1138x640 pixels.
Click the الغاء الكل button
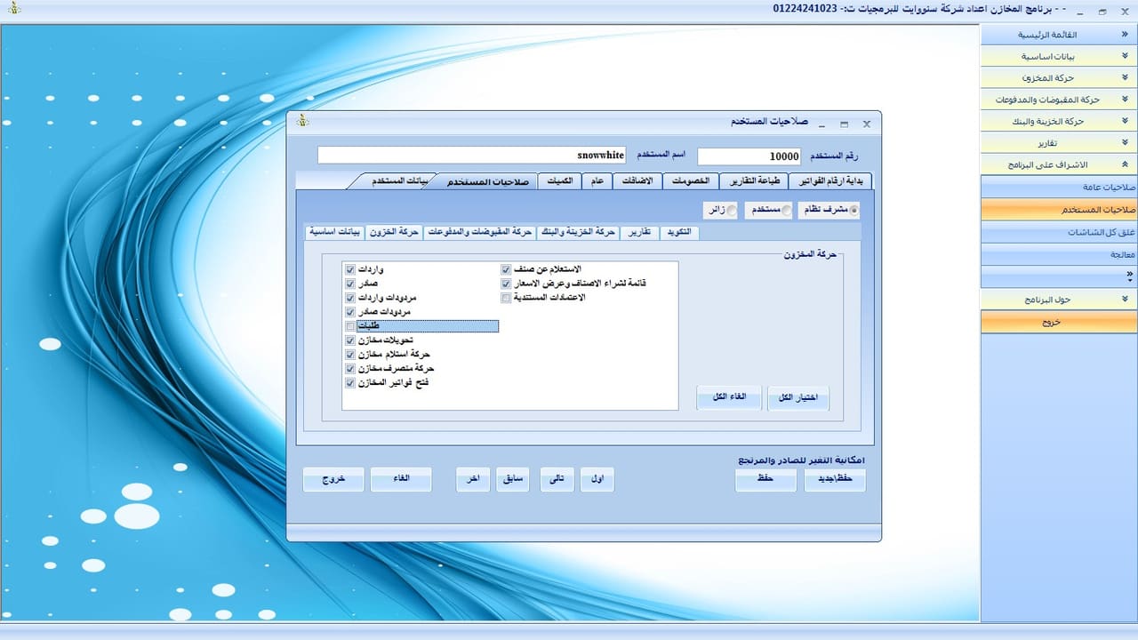click(729, 398)
